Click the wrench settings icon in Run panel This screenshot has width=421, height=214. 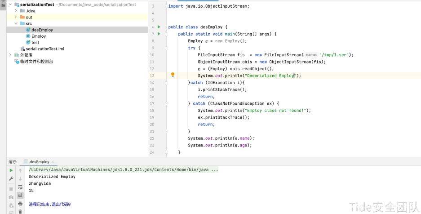point(11,179)
